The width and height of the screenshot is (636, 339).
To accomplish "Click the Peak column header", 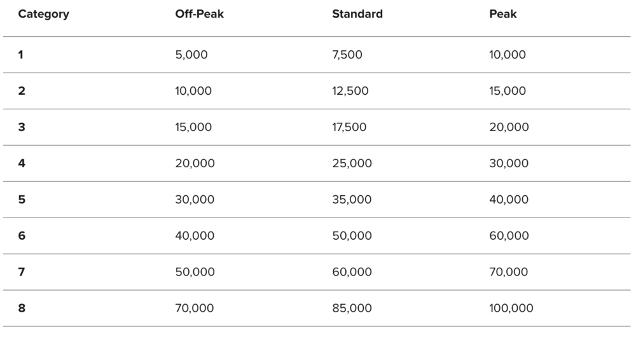I will tap(502, 14).
